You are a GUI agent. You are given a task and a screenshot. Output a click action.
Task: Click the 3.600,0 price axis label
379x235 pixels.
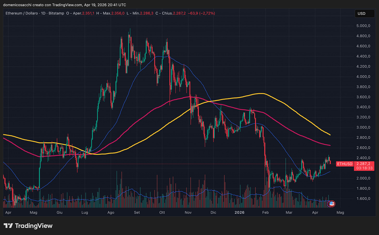(x=363, y=97)
